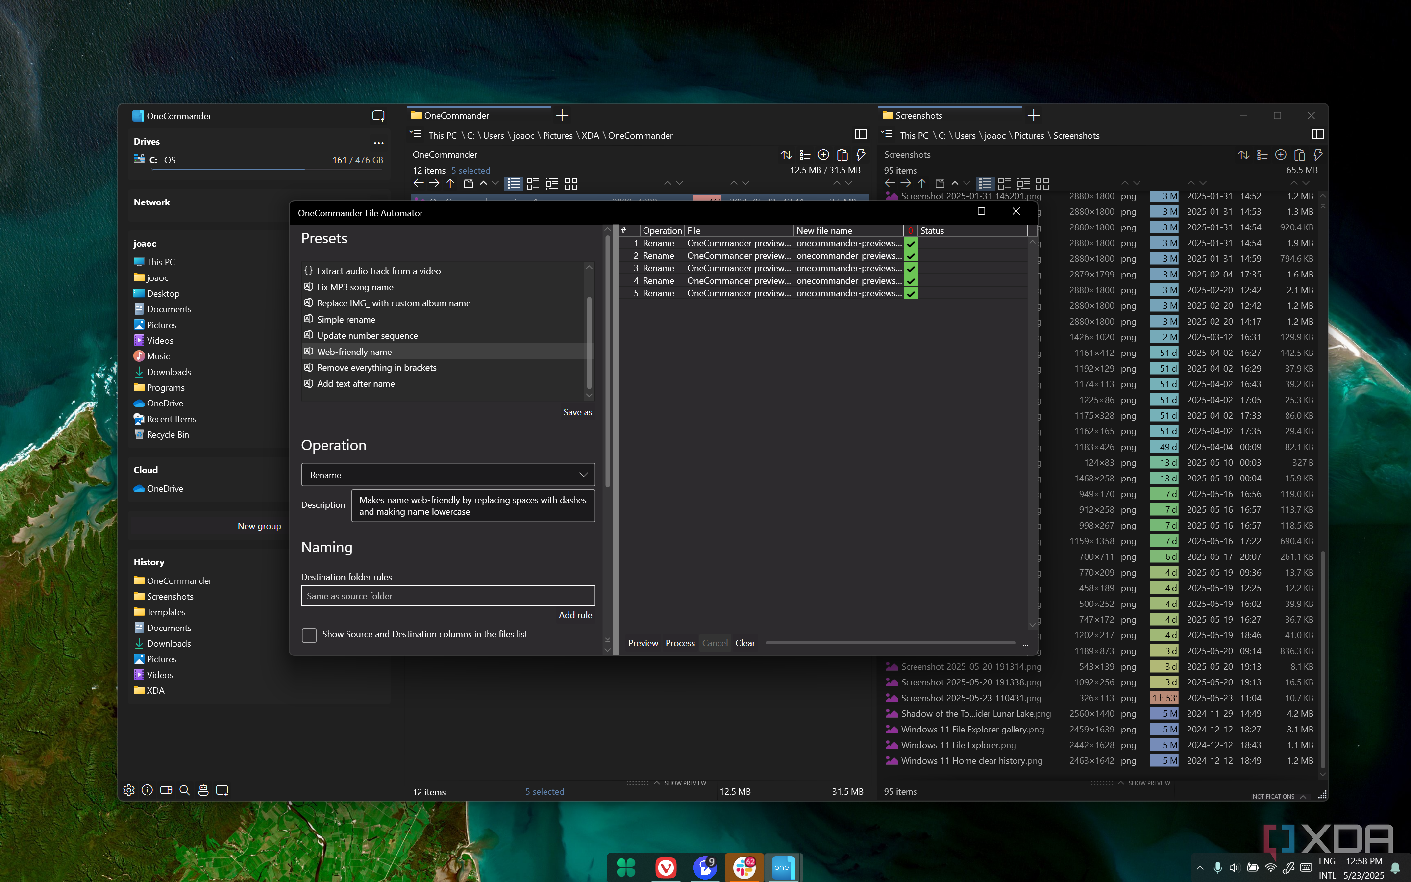Open sort options in OneCommander pane
The height and width of the screenshot is (882, 1411).
(x=787, y=154)
